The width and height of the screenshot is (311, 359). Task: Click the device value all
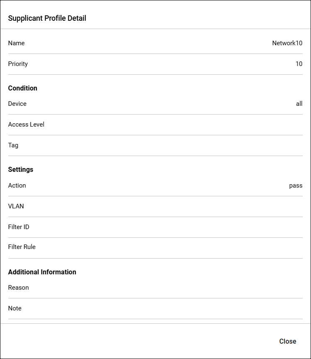[x=299, y=104]
